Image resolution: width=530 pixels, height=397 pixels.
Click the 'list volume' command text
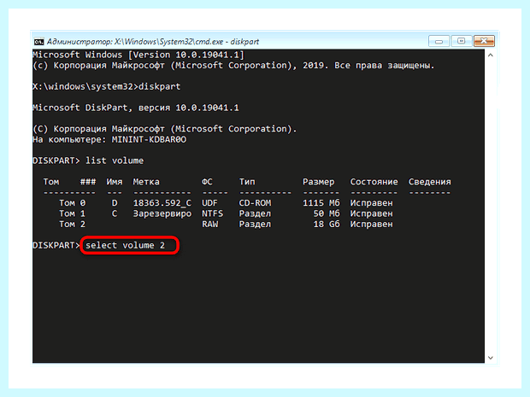tap(115, 161)
